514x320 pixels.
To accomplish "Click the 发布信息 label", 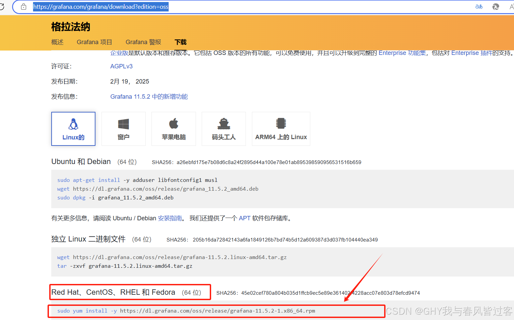I will click(x=64, y=97).
